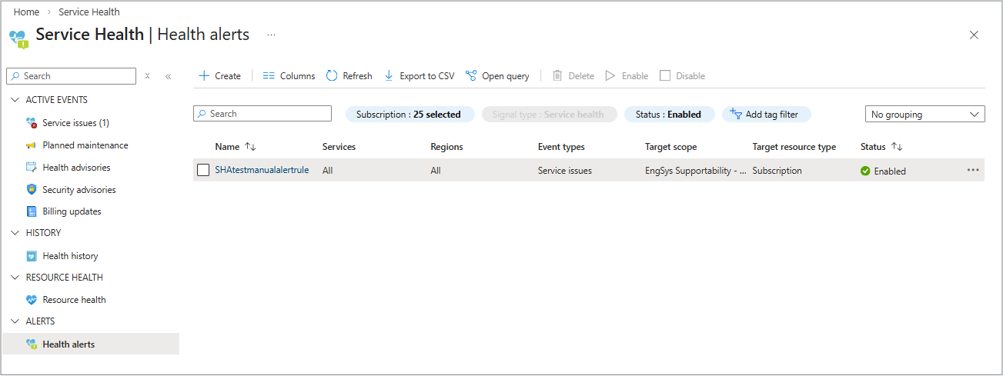Image resolution: width=1003 pixels, height=376 pixels.
Task: Open the SHAtestmanualalertrule alert rule link
Action: [x=262, y=170]
